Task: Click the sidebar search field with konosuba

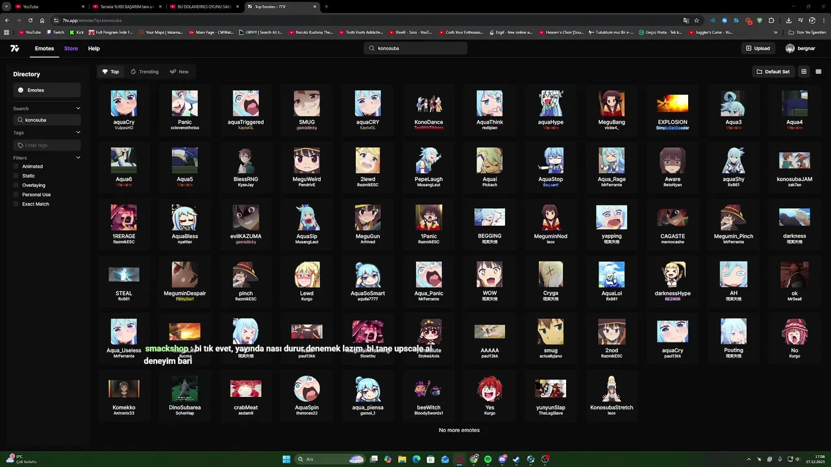Action: pyautogui.click(x=47, y=120)
